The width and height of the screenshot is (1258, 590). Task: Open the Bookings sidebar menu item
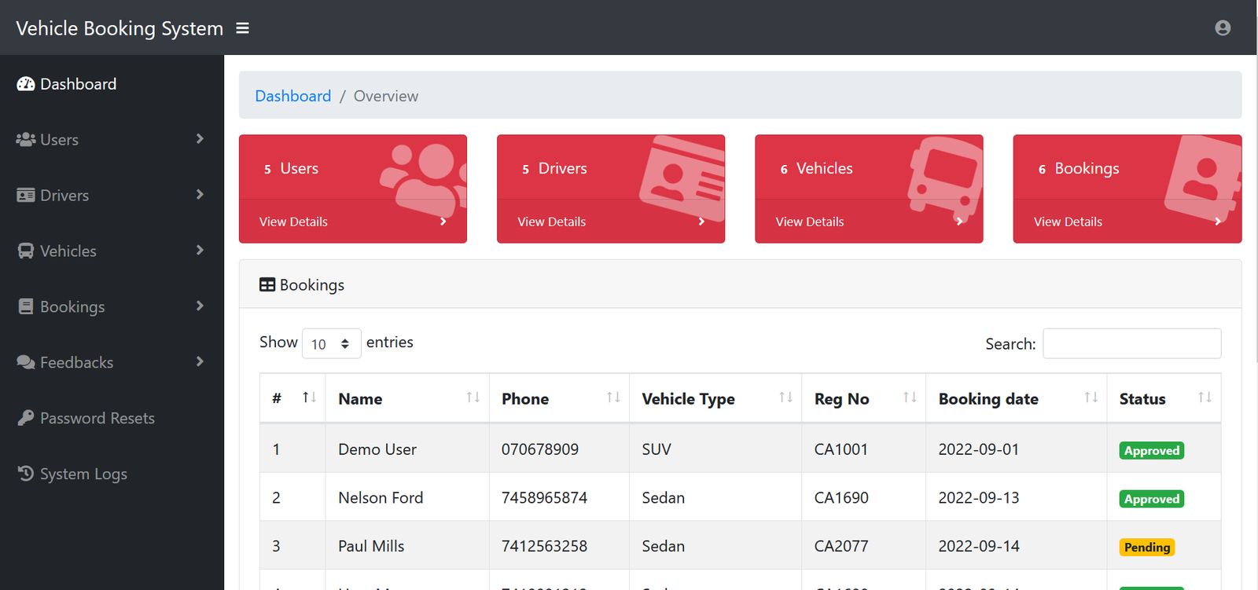[72, 307]
